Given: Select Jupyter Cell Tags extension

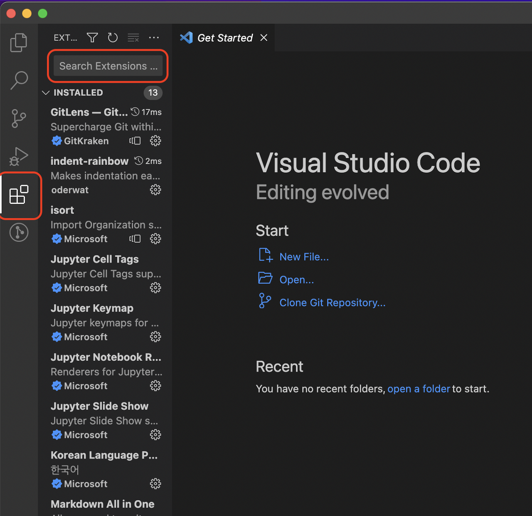Looking at the screenshot, I should pyautogui.click(x=105, y=273).
